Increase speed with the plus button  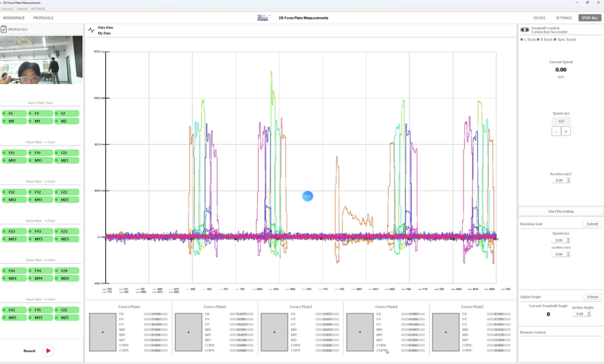click(x=566, y=131)
